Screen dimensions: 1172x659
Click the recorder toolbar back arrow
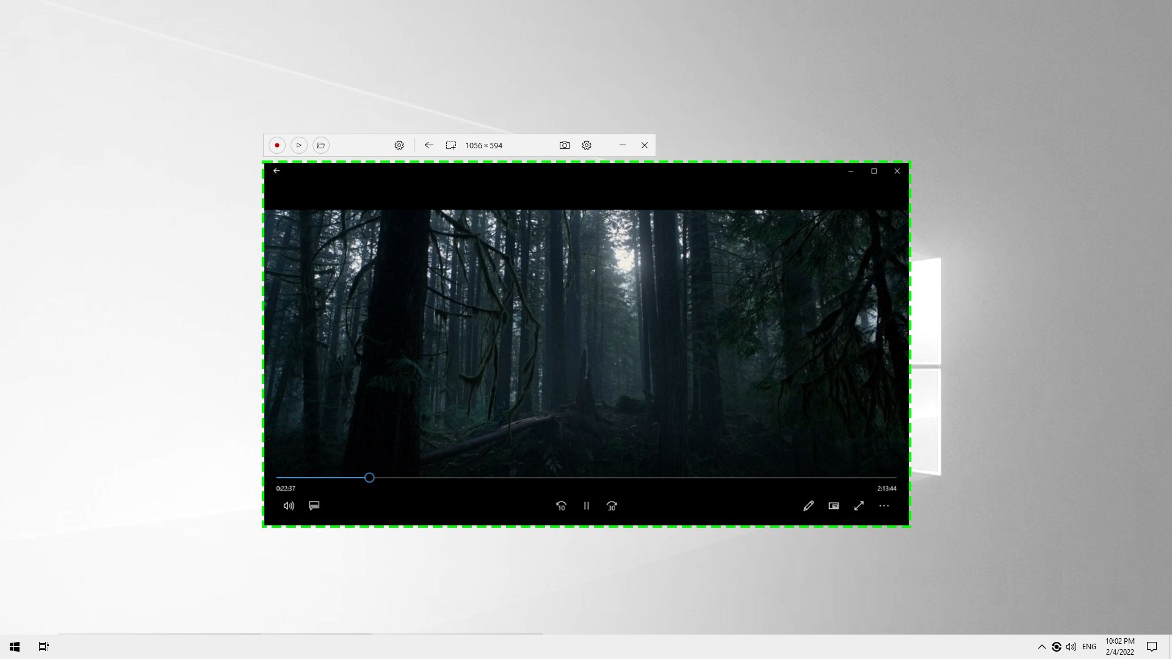coord(429,145)
